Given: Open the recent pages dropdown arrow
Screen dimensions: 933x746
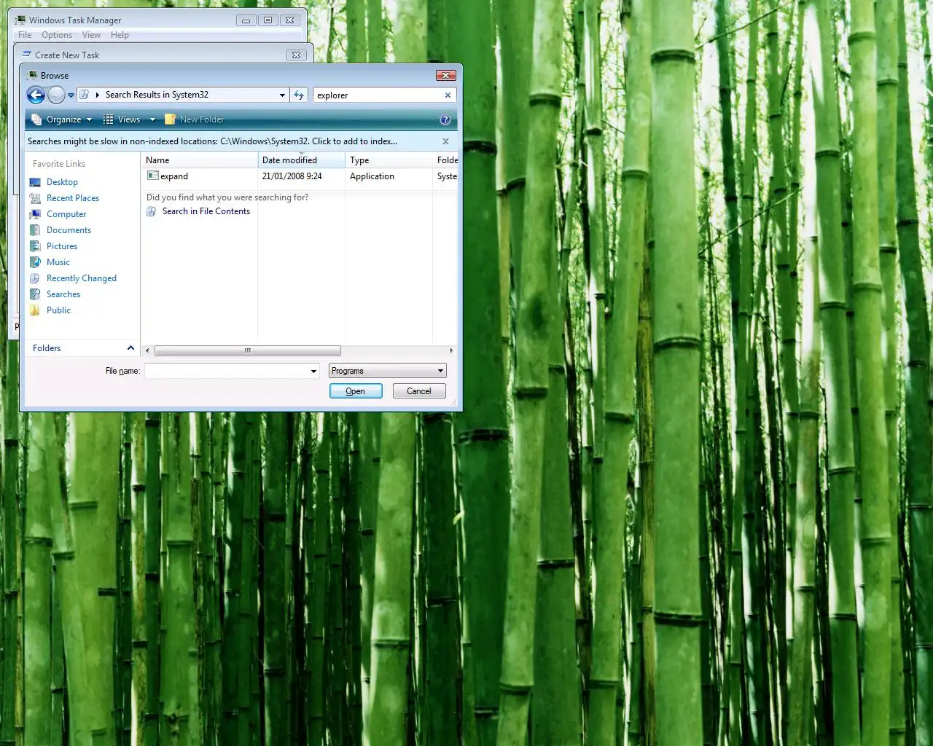Looking at the screenshot, I should point(71,95).
